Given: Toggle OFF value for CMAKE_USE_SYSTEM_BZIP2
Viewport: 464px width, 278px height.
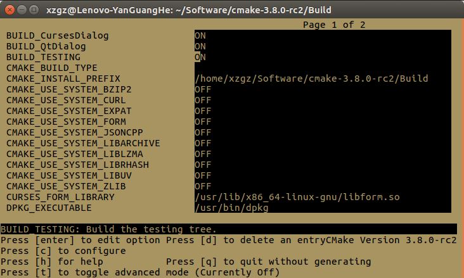Looking at the screenshot, I should point(203,89).
